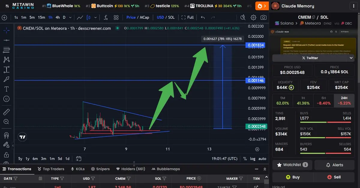Select the crosshair cursor tool

click(6, 30)
